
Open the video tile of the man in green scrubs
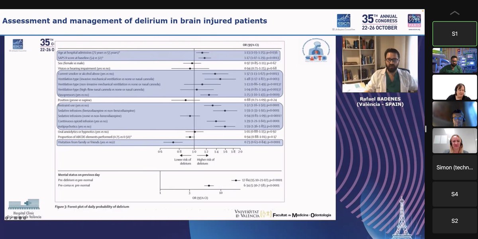tap(454, 60)
